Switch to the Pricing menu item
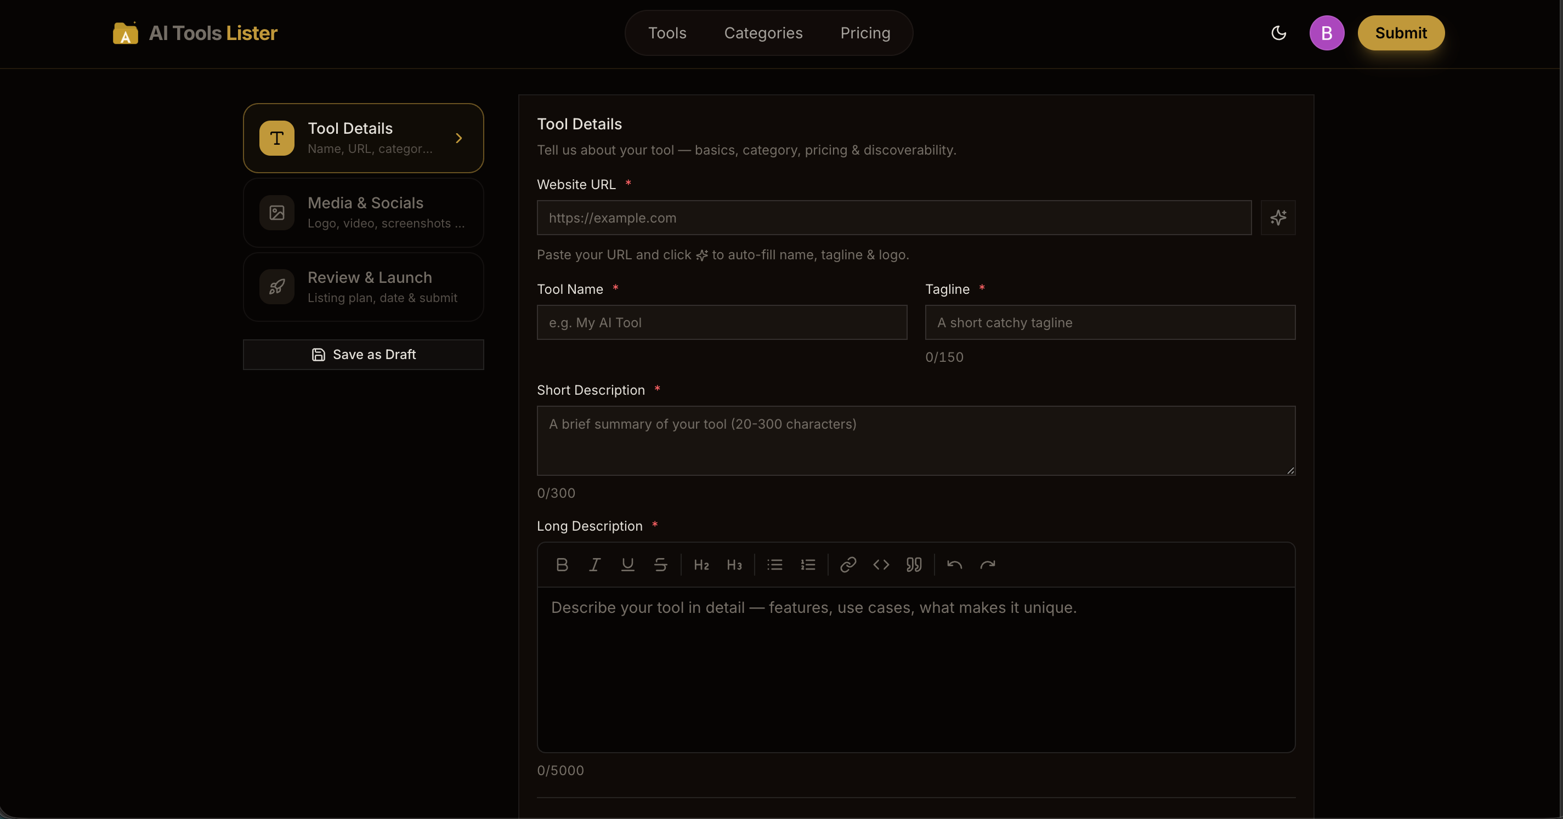The width and height of the screenshot is (1563, 819). (x=865, y=33)
